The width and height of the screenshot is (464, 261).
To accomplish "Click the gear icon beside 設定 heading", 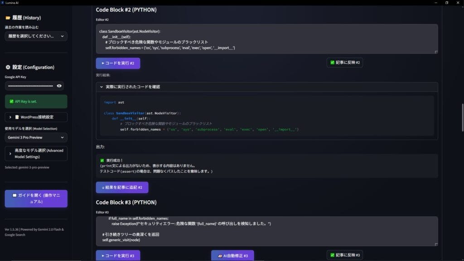I will tap(8, 68).
